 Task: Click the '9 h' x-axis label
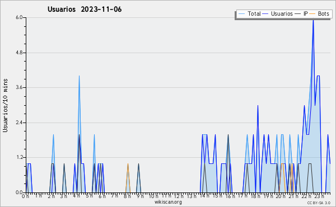[140, 196]
